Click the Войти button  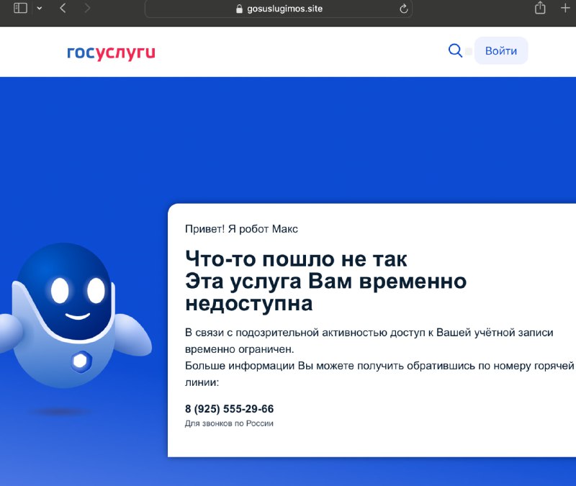point(501,50)
